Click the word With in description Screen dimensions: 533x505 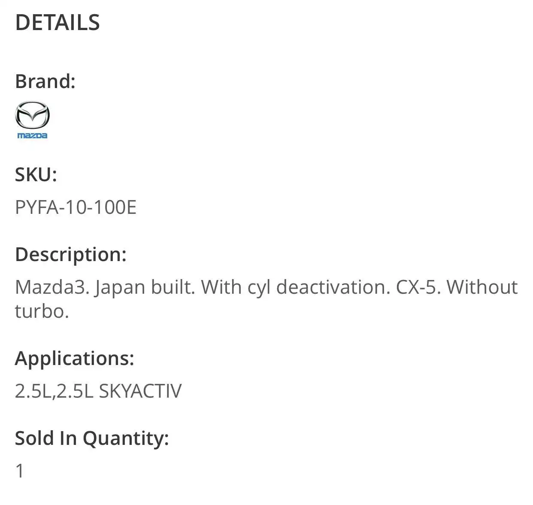pyautogui.click(x=221, y=287)
